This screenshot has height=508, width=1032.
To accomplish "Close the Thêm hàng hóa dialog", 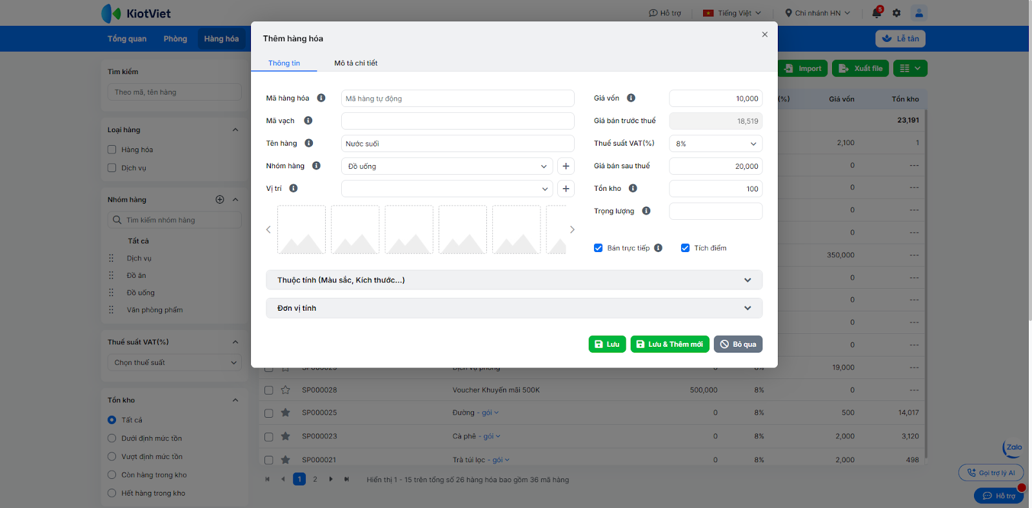I will (x=764, y=35).
